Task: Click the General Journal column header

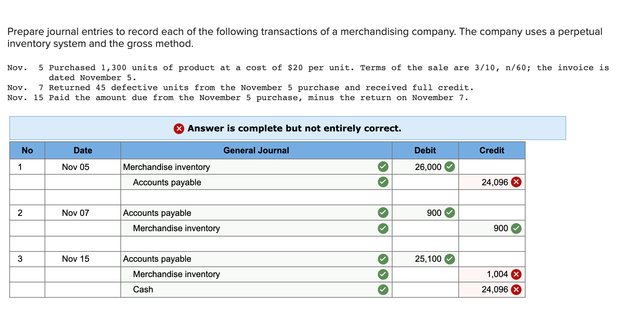Action: point(256,151)
